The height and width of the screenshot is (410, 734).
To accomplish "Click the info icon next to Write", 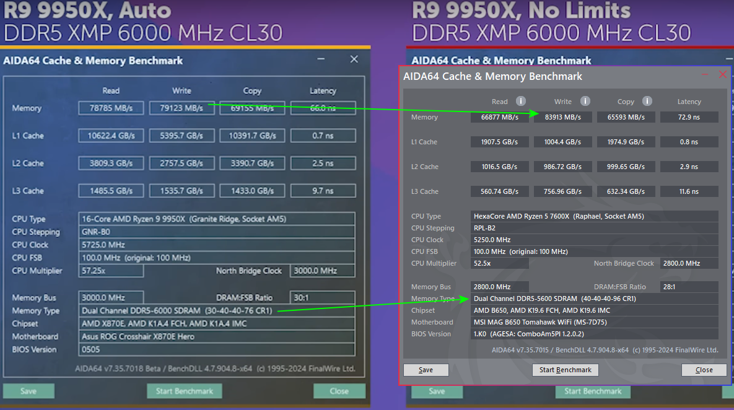I will tap(585, 101).
